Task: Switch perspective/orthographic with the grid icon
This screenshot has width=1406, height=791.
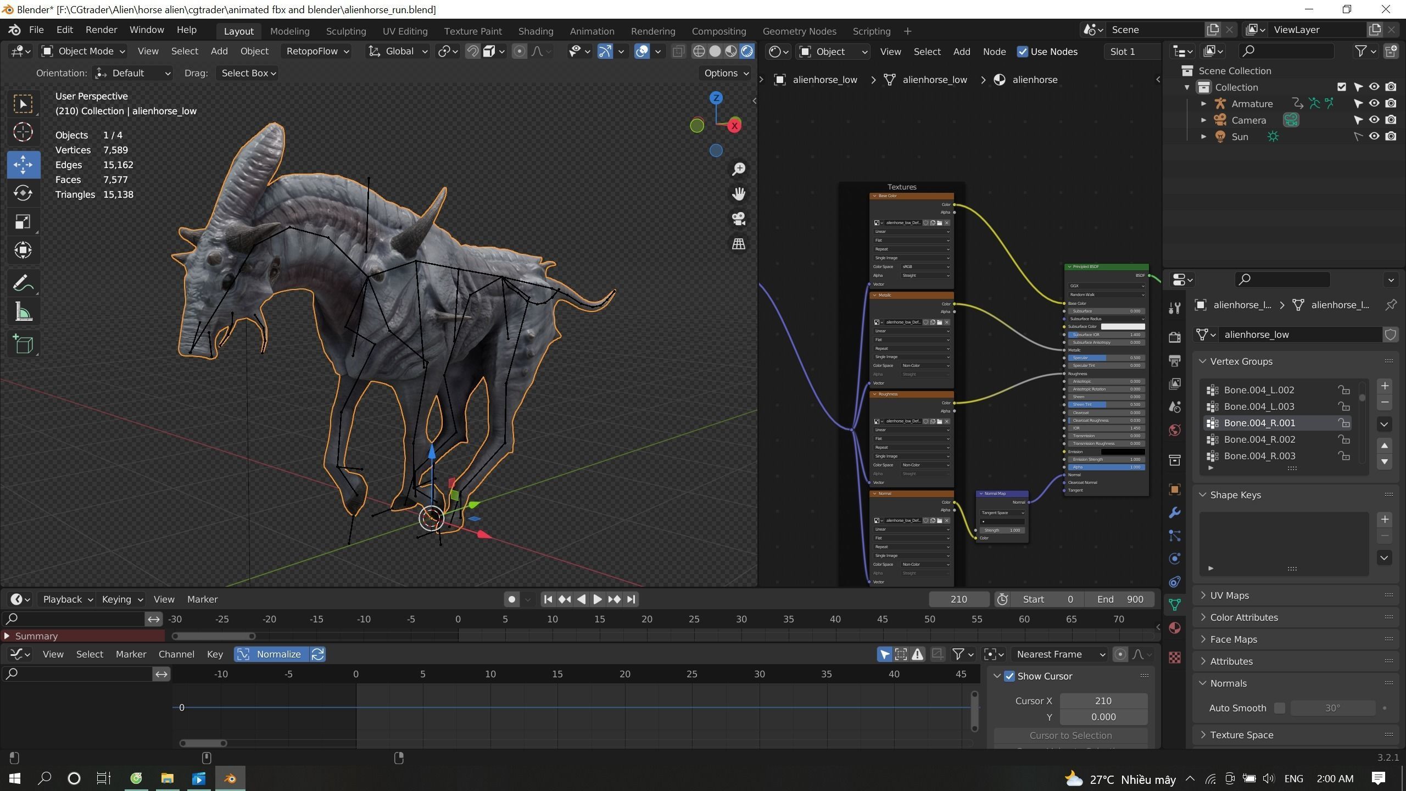Action: (x=739, y=244)
